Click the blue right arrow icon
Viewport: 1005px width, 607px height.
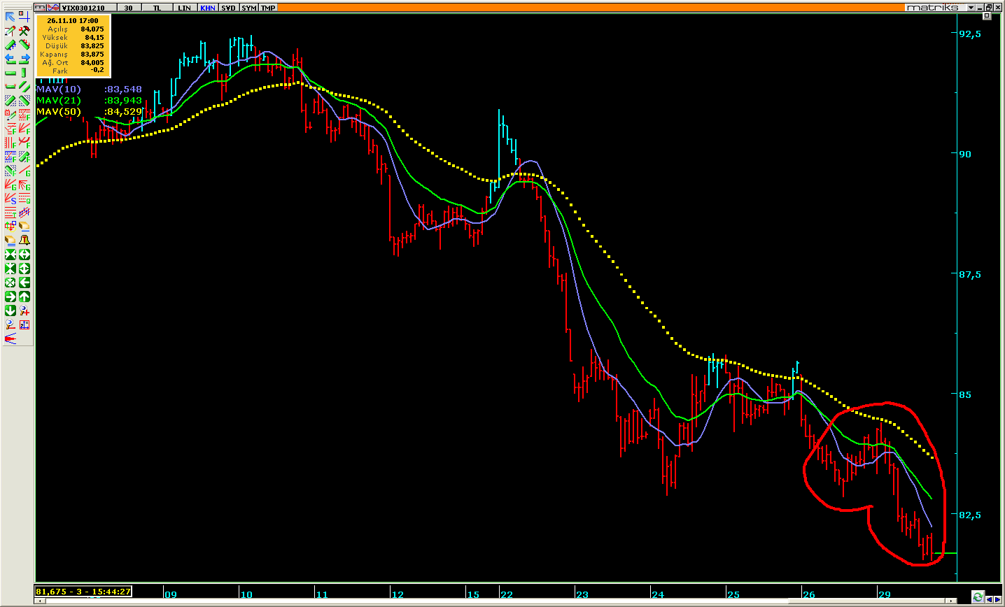click(x=24, y=59)
